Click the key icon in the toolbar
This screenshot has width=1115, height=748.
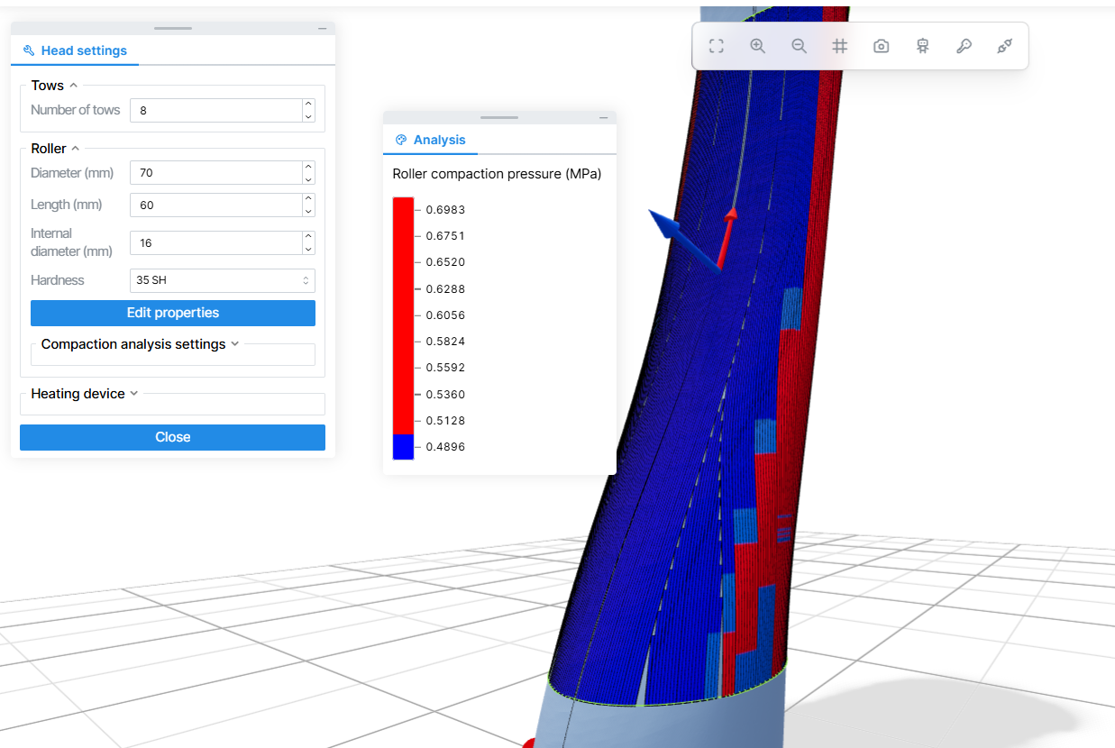click(x=964, y=46)
